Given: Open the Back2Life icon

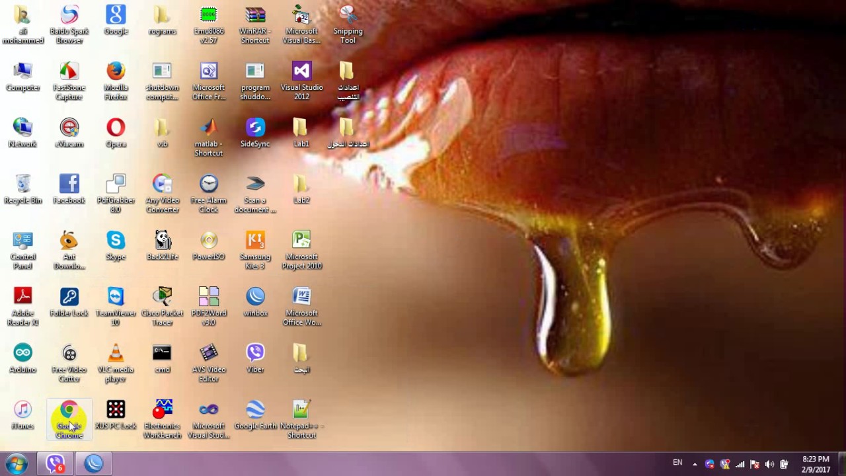Looking at the screenshot, I should click(163, 246).
